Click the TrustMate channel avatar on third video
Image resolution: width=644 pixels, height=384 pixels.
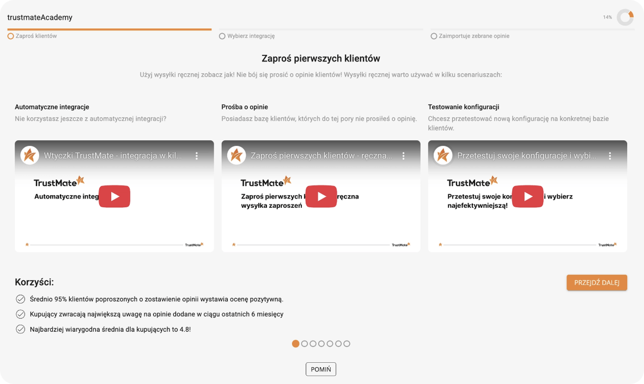click(x=443, y=156)
